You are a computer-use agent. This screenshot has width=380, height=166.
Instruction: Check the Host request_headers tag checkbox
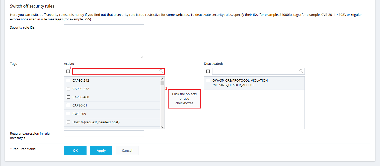pyautogui.click(x=68, y=122)
